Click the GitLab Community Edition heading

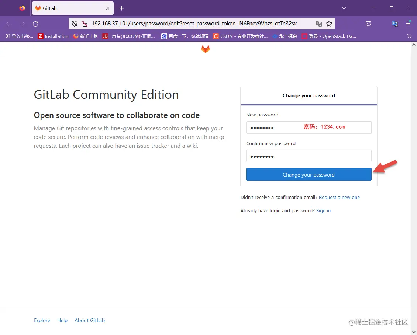pyautogui.click(x=106, y=95)
